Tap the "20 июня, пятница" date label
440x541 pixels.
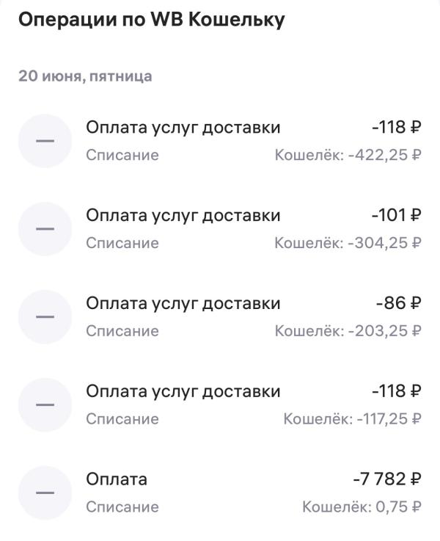point(85,76)
